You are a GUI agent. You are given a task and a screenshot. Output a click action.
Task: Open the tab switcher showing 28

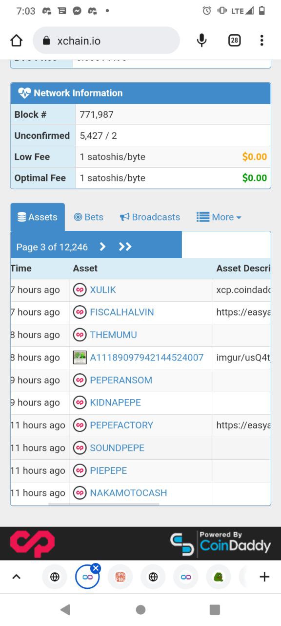(x=234, y=41)
